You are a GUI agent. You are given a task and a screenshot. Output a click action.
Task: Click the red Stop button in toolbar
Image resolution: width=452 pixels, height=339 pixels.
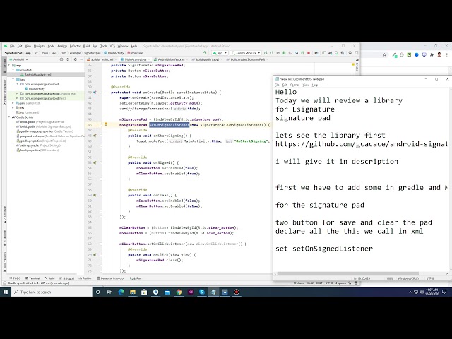point(309,53)
